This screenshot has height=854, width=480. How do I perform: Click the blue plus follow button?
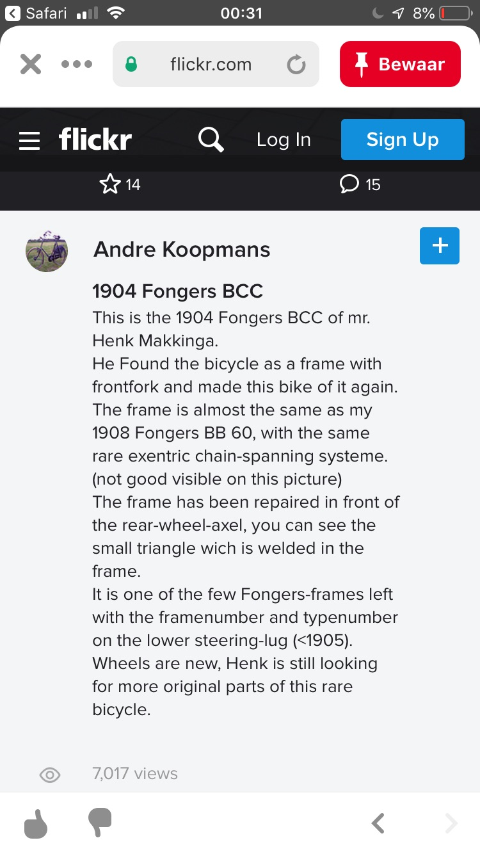pyautogui.click(x=440, y=246)
